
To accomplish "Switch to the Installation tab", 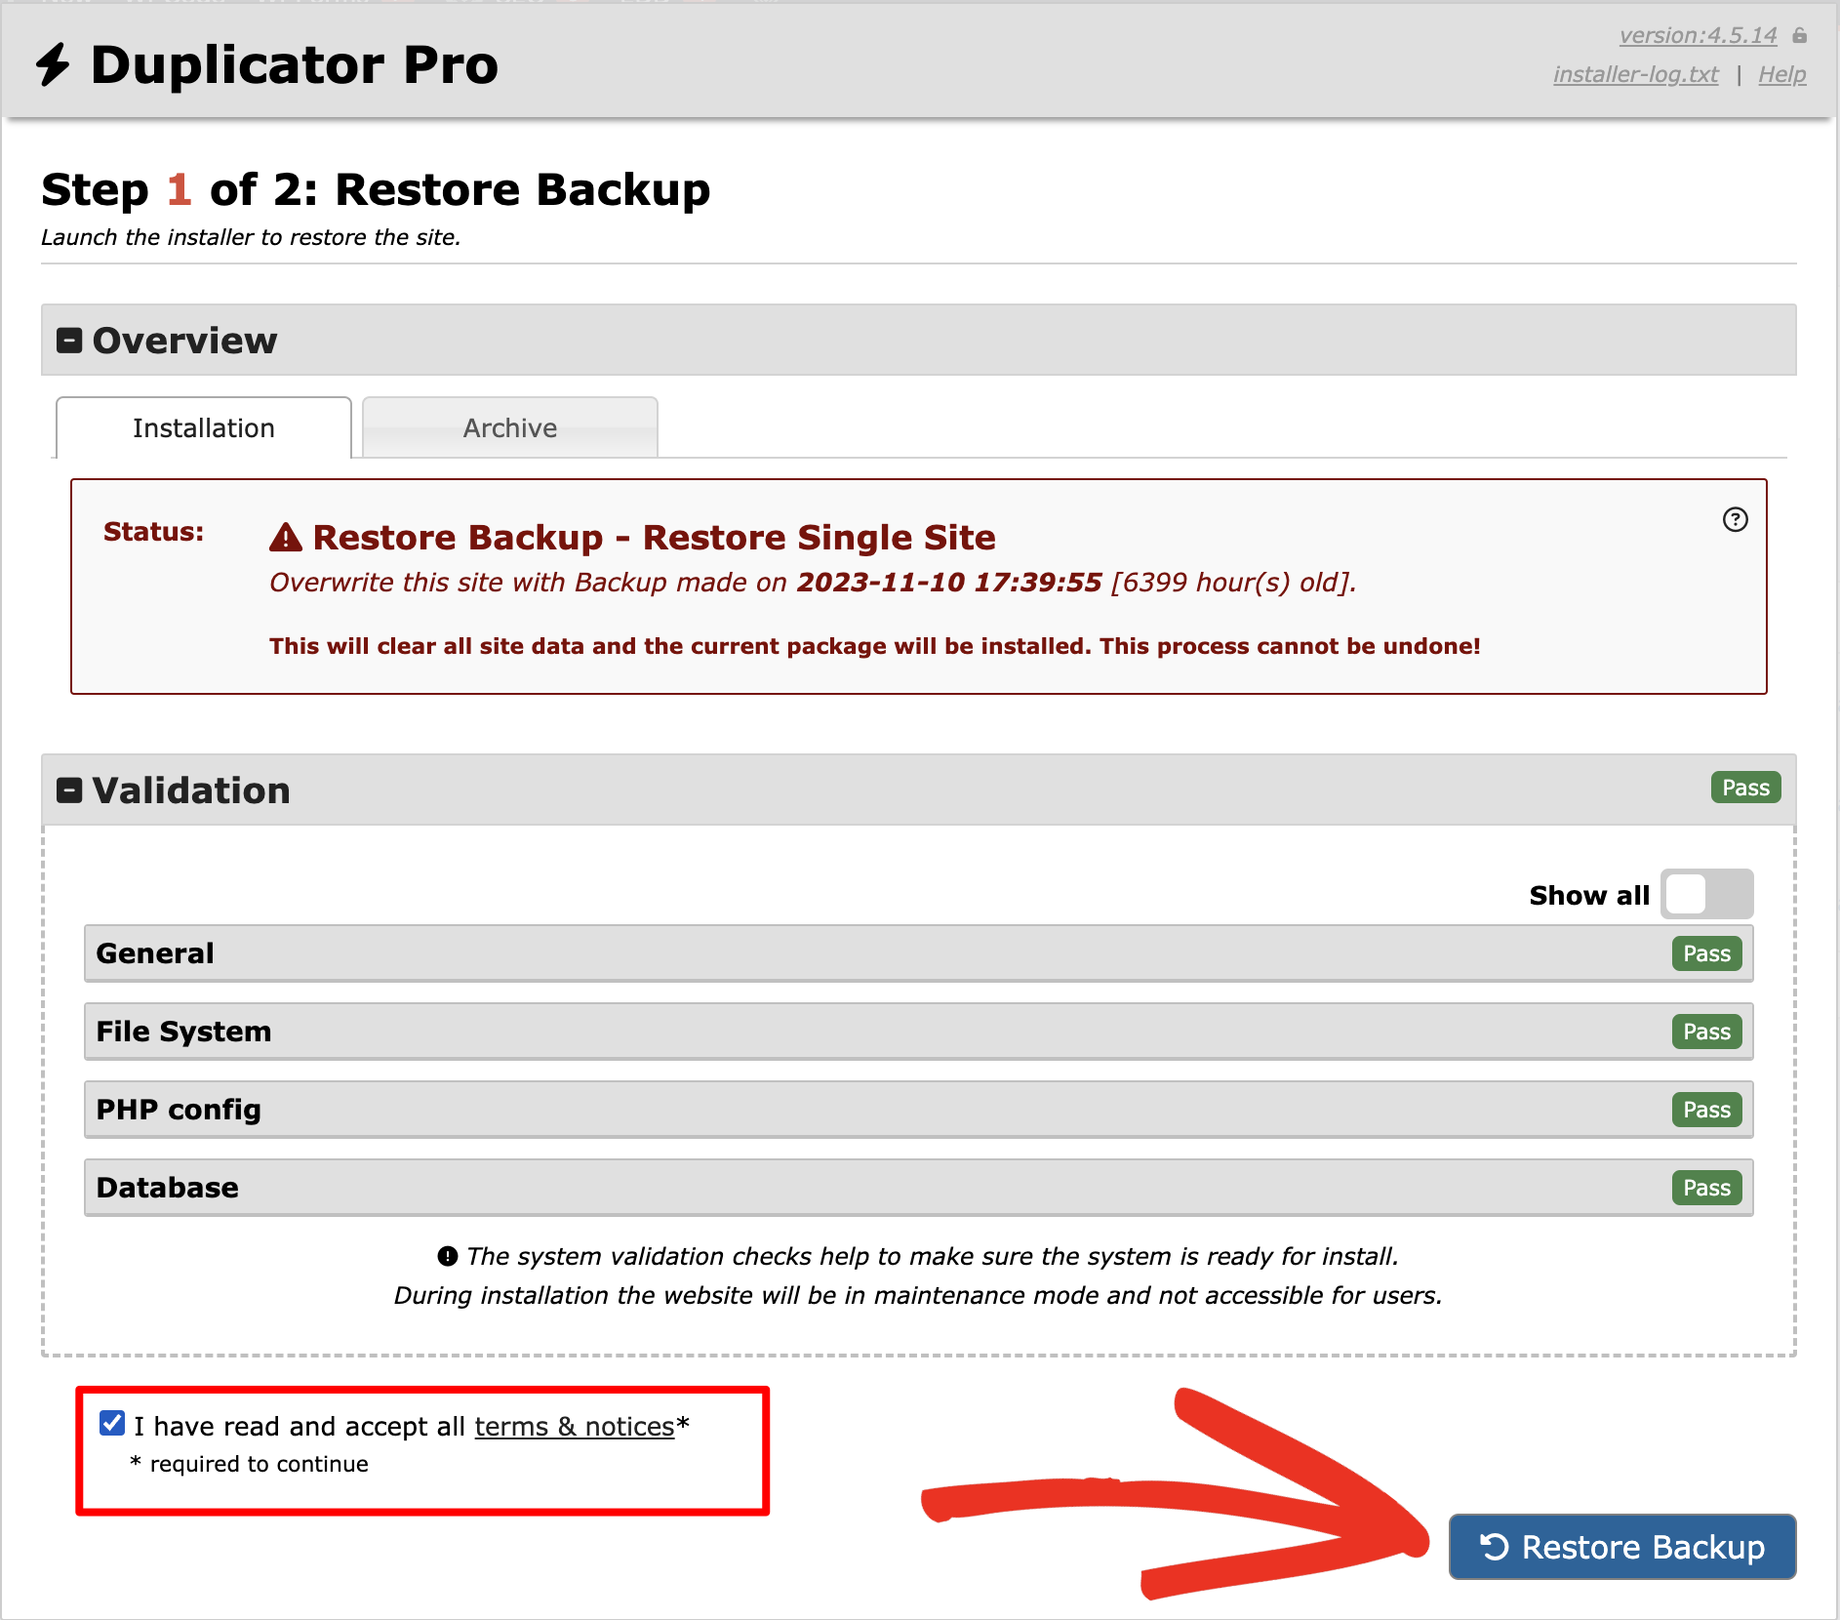I will (204, 427).
